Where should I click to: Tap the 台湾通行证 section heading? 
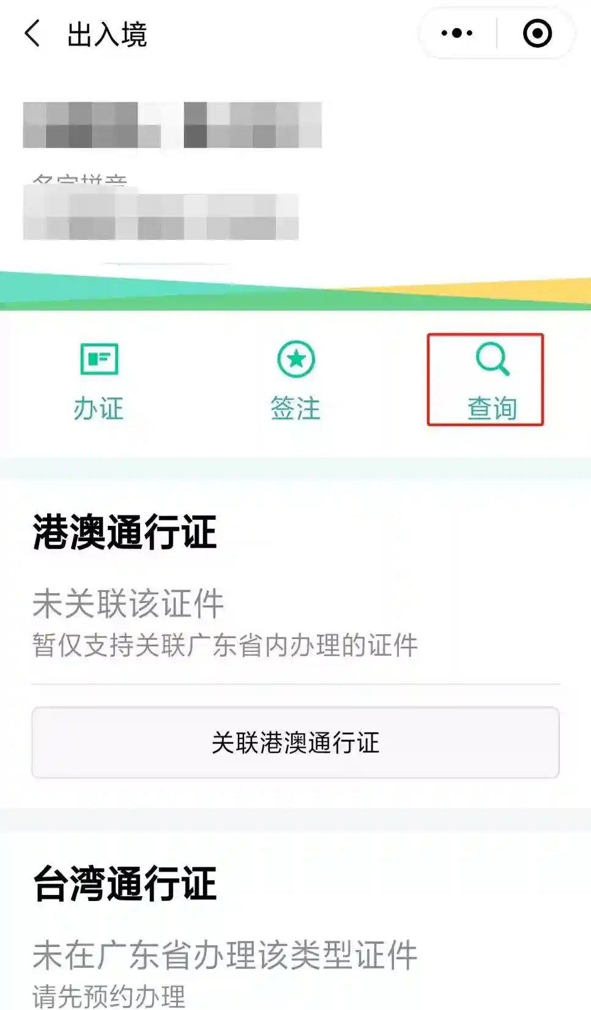pyautogui.click(x=125, y=883)
